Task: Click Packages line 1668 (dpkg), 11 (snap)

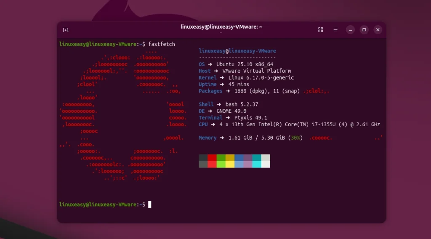Action: coord(249,91)
